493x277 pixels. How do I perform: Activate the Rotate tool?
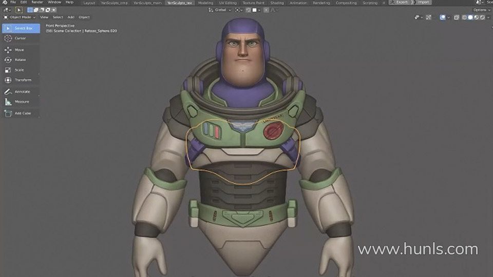click(x=21, y=60)
